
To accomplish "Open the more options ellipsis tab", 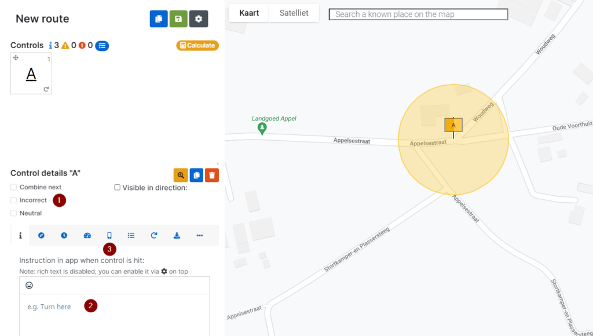I will (x=200, y=235).
